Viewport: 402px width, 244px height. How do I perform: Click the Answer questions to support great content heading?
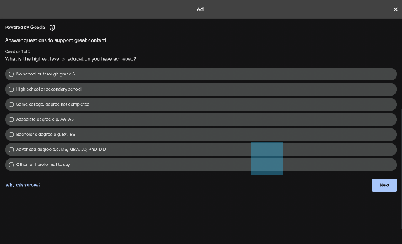55,40
